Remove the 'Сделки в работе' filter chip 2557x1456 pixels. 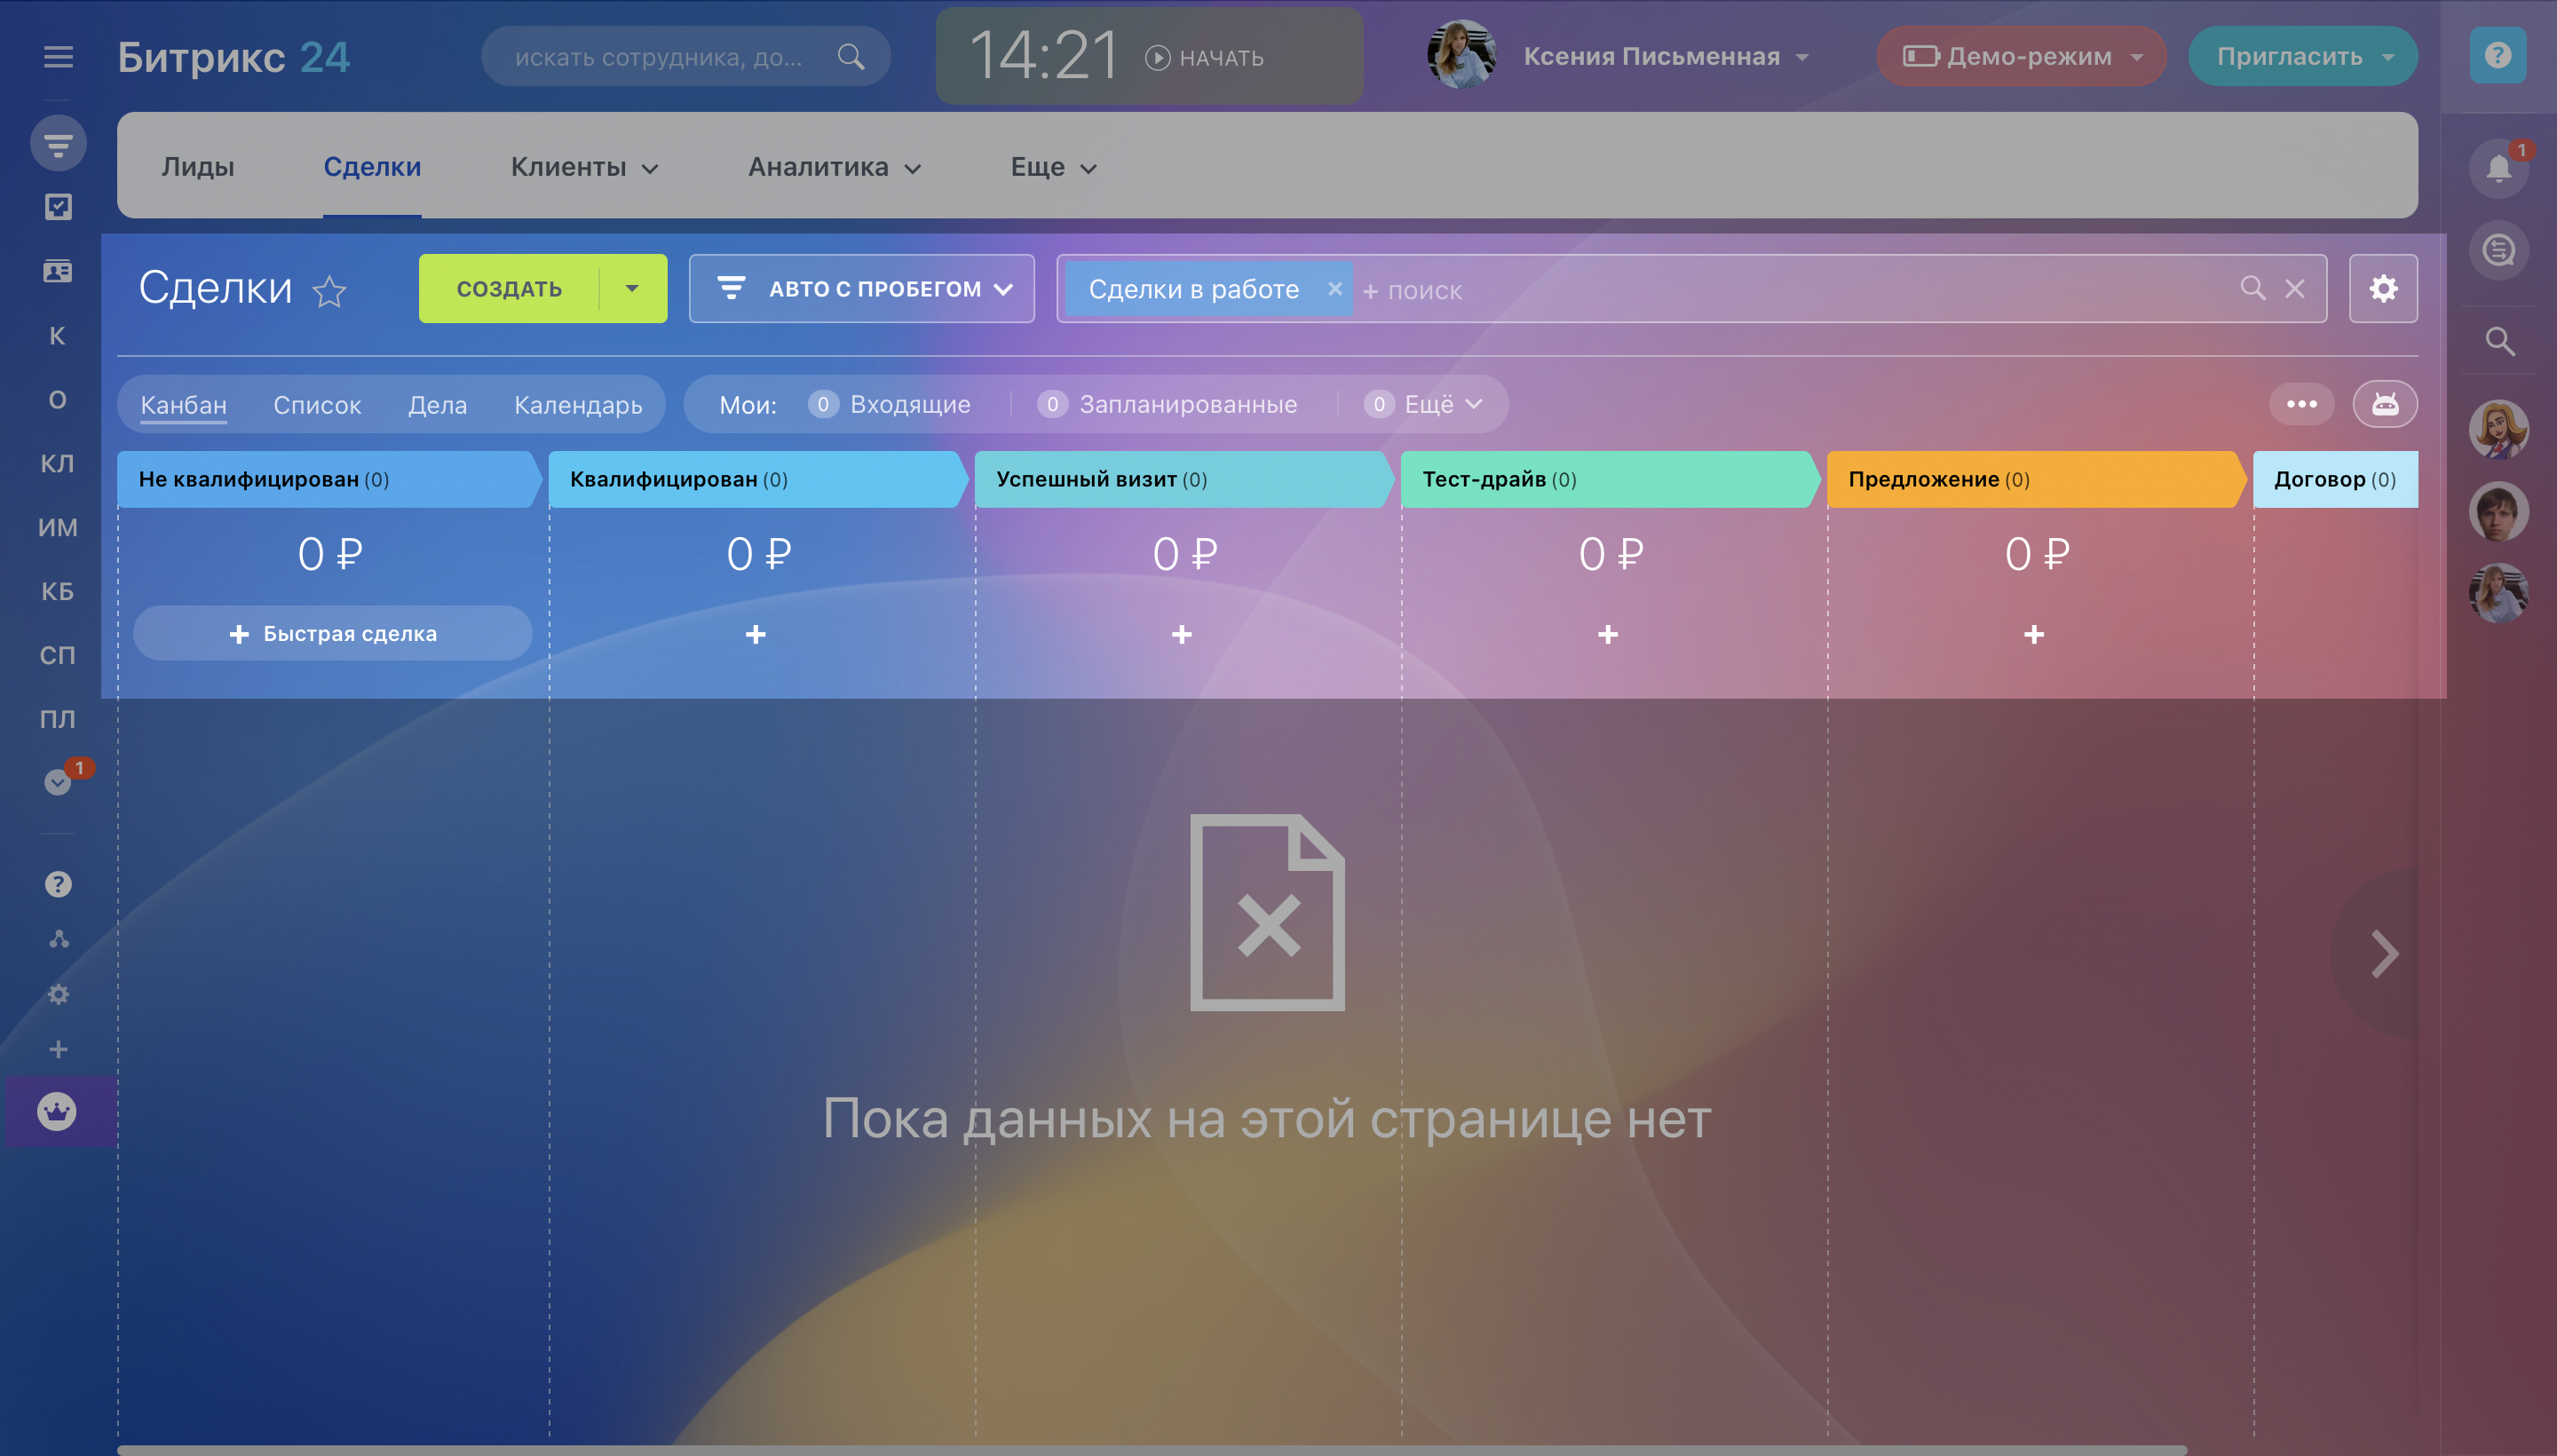tap(1334, 289)
